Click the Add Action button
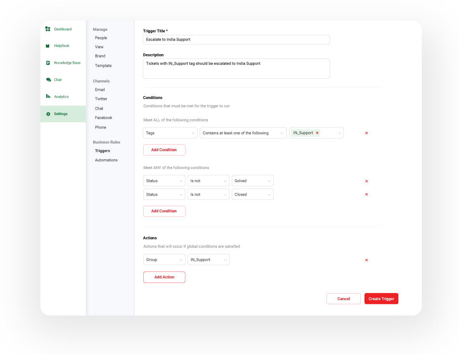This screenshot has width=459, height=354. [x=164, y=277]
